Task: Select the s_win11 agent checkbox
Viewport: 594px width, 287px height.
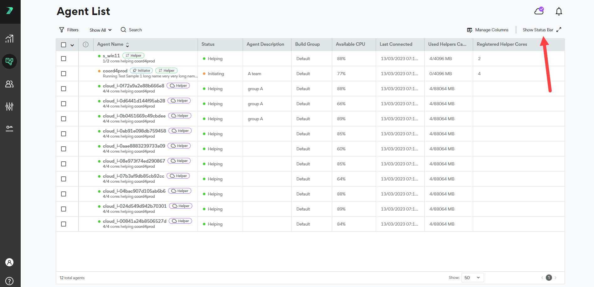Action: point(64,59)
